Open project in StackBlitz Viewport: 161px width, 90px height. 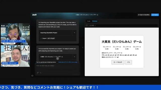pyautogui.click(x=144, y=15)
